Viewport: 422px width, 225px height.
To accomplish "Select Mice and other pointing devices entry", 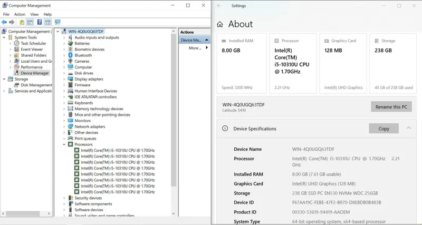I will point(102,114).
